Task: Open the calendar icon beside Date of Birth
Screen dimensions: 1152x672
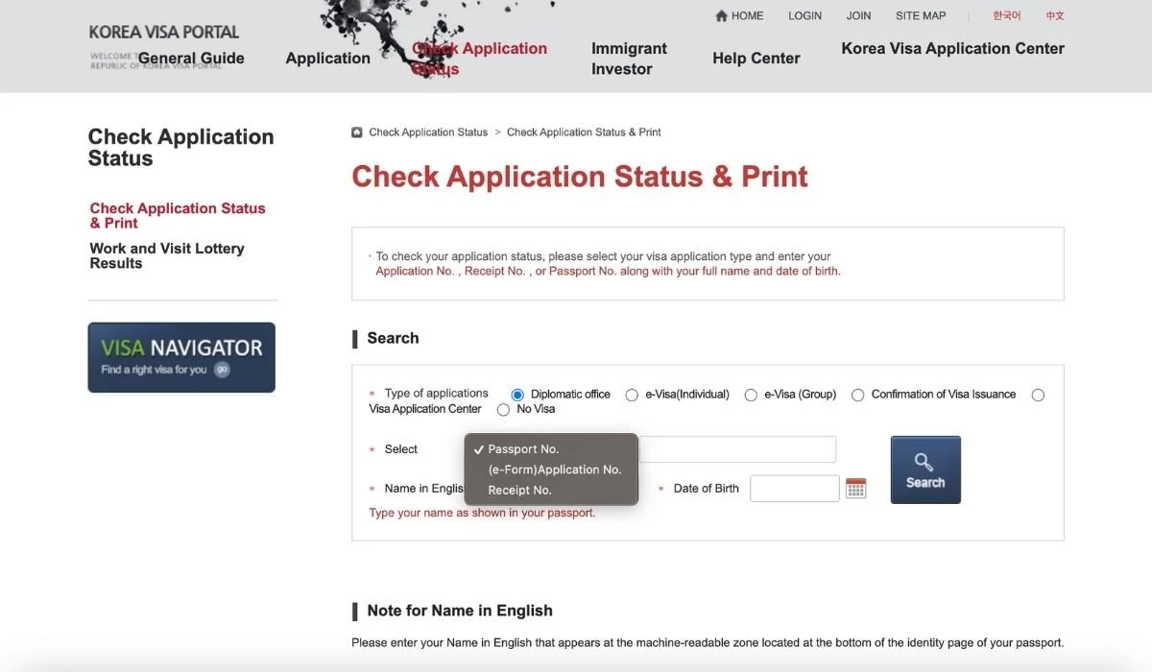Action: point(855,488)
